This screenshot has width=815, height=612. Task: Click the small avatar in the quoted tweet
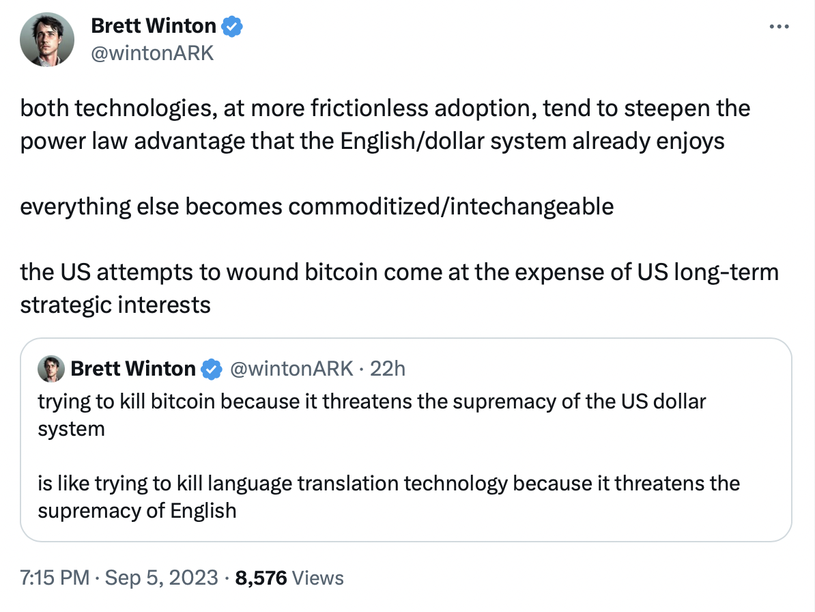click(x=51, y=369)
